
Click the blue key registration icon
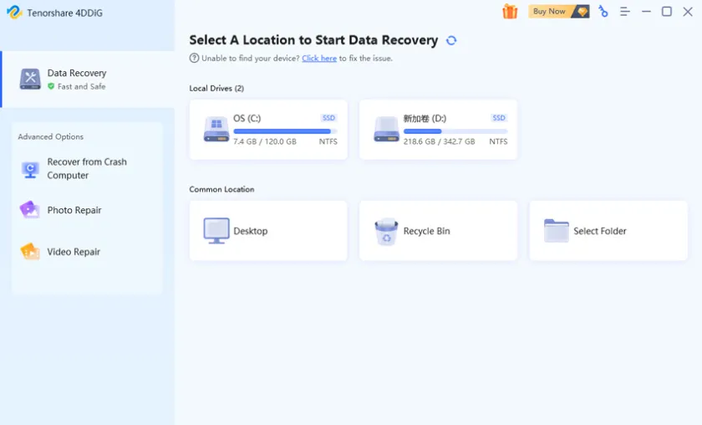(603, 12)
